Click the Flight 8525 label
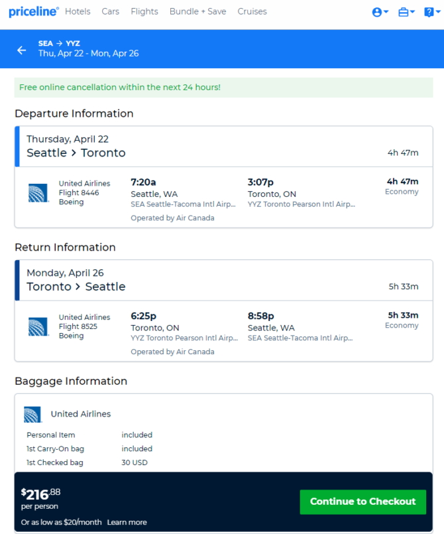 tap(78, 326)
